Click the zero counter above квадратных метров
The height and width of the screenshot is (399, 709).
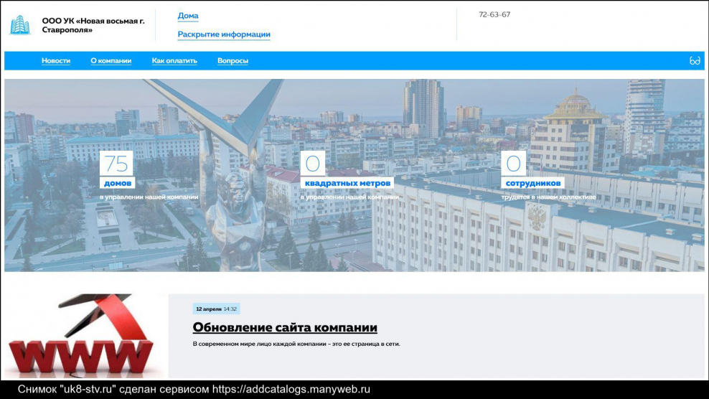[312, 164]
